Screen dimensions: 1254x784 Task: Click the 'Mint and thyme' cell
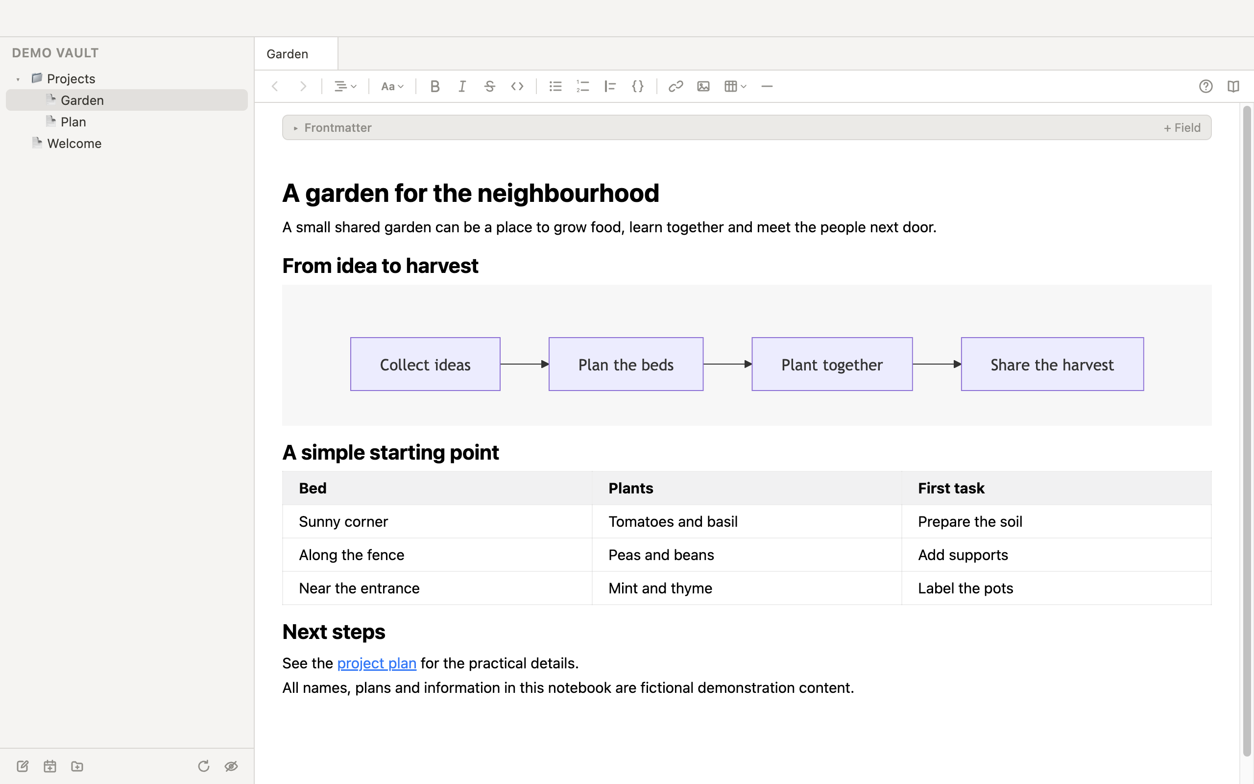[747, 588]
